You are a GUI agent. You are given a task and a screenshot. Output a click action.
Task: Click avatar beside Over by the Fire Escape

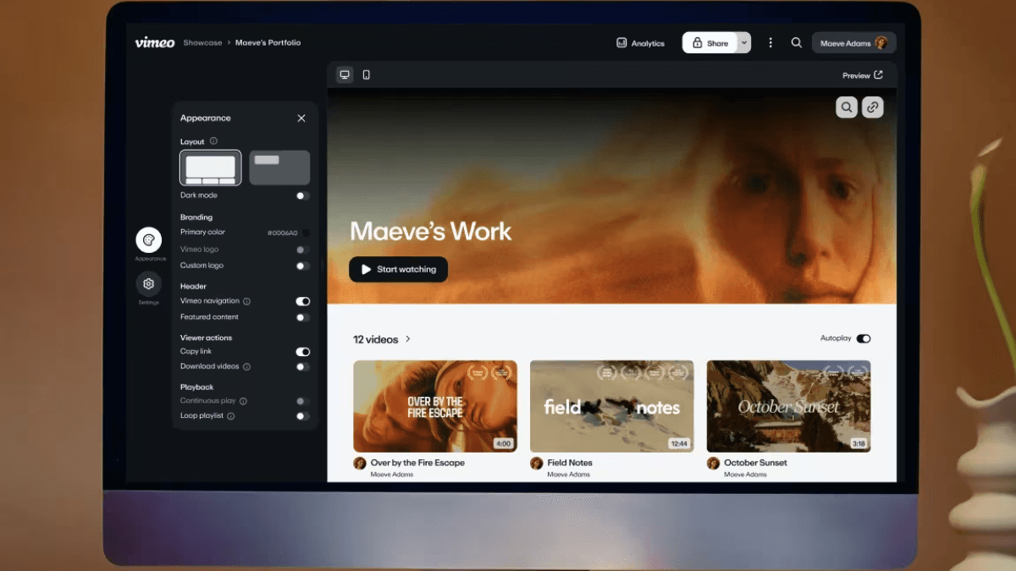click(360, 464)
